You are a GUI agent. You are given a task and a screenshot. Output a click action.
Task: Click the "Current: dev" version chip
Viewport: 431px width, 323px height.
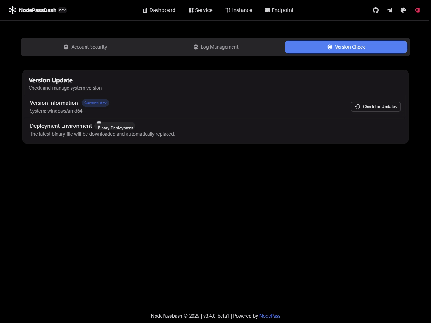95,103
